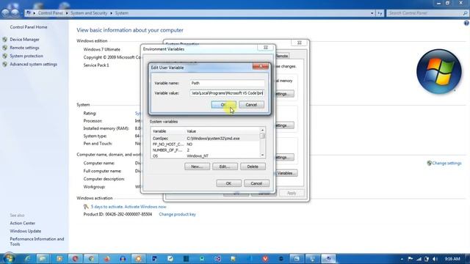
Task: Click OK in Edit User Variable dialog
Action: 223,105
